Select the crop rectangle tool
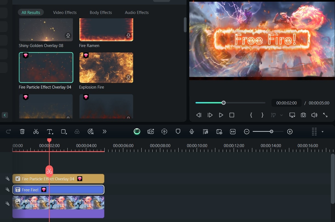This screenshot has width=335, height=222. point(64,132)
